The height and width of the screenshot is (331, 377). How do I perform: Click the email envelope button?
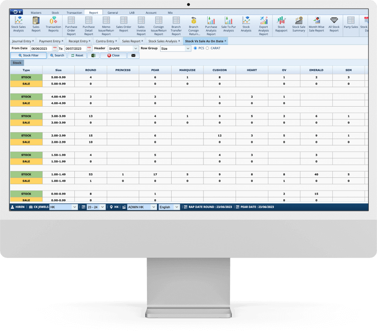tap(133, 55)
